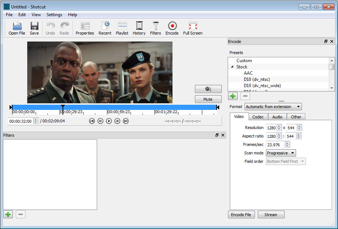Click the Frames/sec value field
Screen dimensions: 338x229
(x=275, y=144)
